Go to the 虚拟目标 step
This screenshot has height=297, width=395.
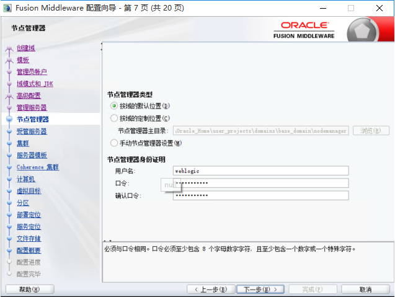29,191
